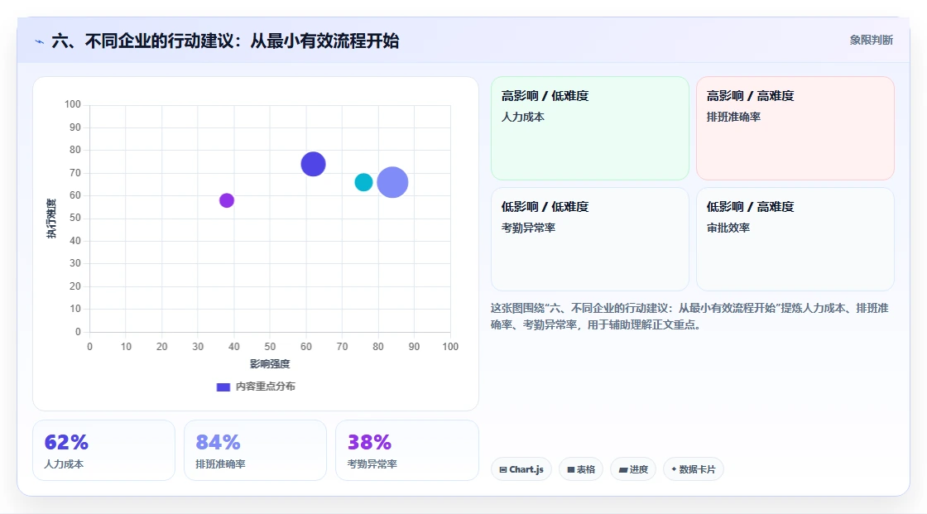Click the large light-blue bubble in the chart
The height and width of the screenshot is (514, 927).
[392, 182]
